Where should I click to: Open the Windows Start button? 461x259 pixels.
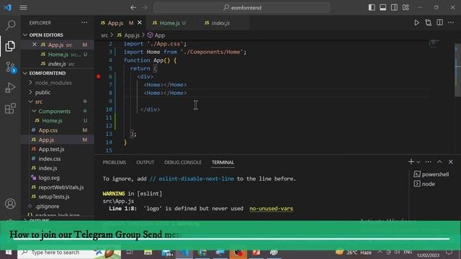pyautogui.click(x=9, y=253)
